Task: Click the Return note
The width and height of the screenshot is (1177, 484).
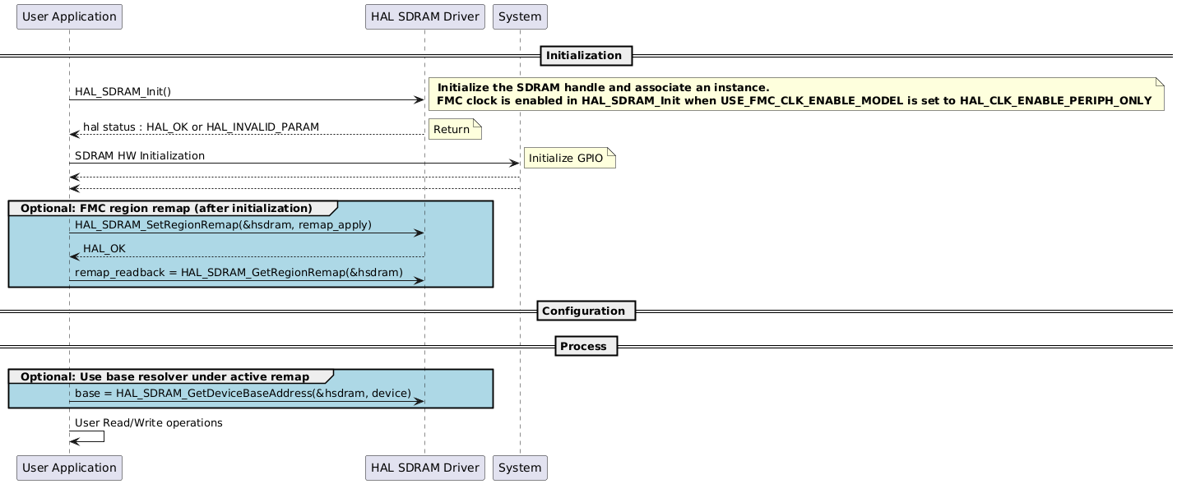Action: click(x=455, y=129)
